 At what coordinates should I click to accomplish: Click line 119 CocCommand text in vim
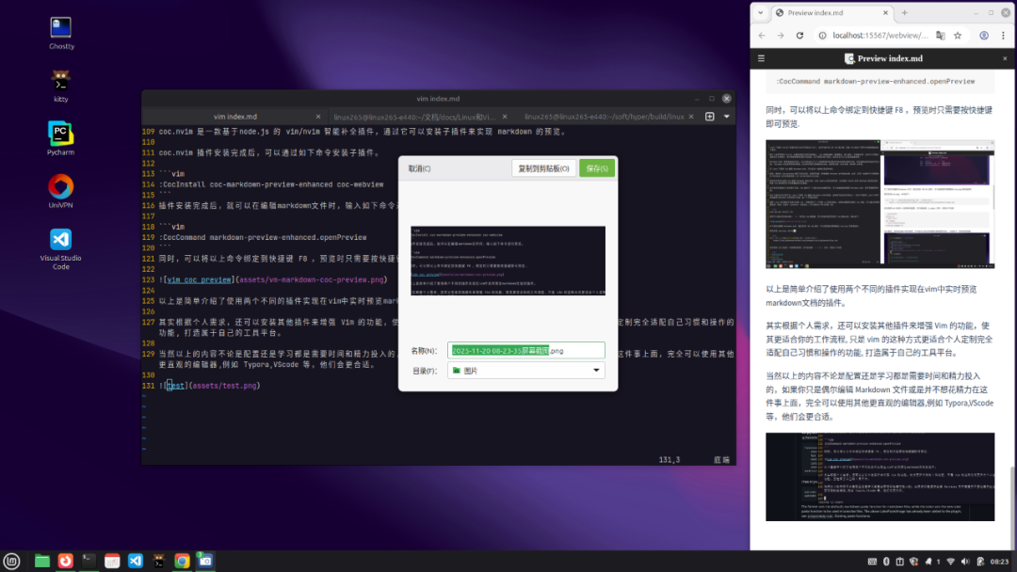263,237
